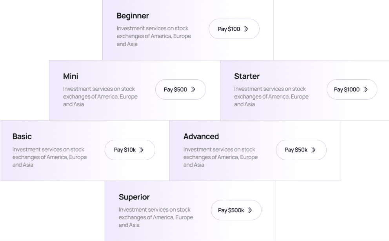
Task: Choose the Pay $500 text for the Mini plan
Action: 175,89
